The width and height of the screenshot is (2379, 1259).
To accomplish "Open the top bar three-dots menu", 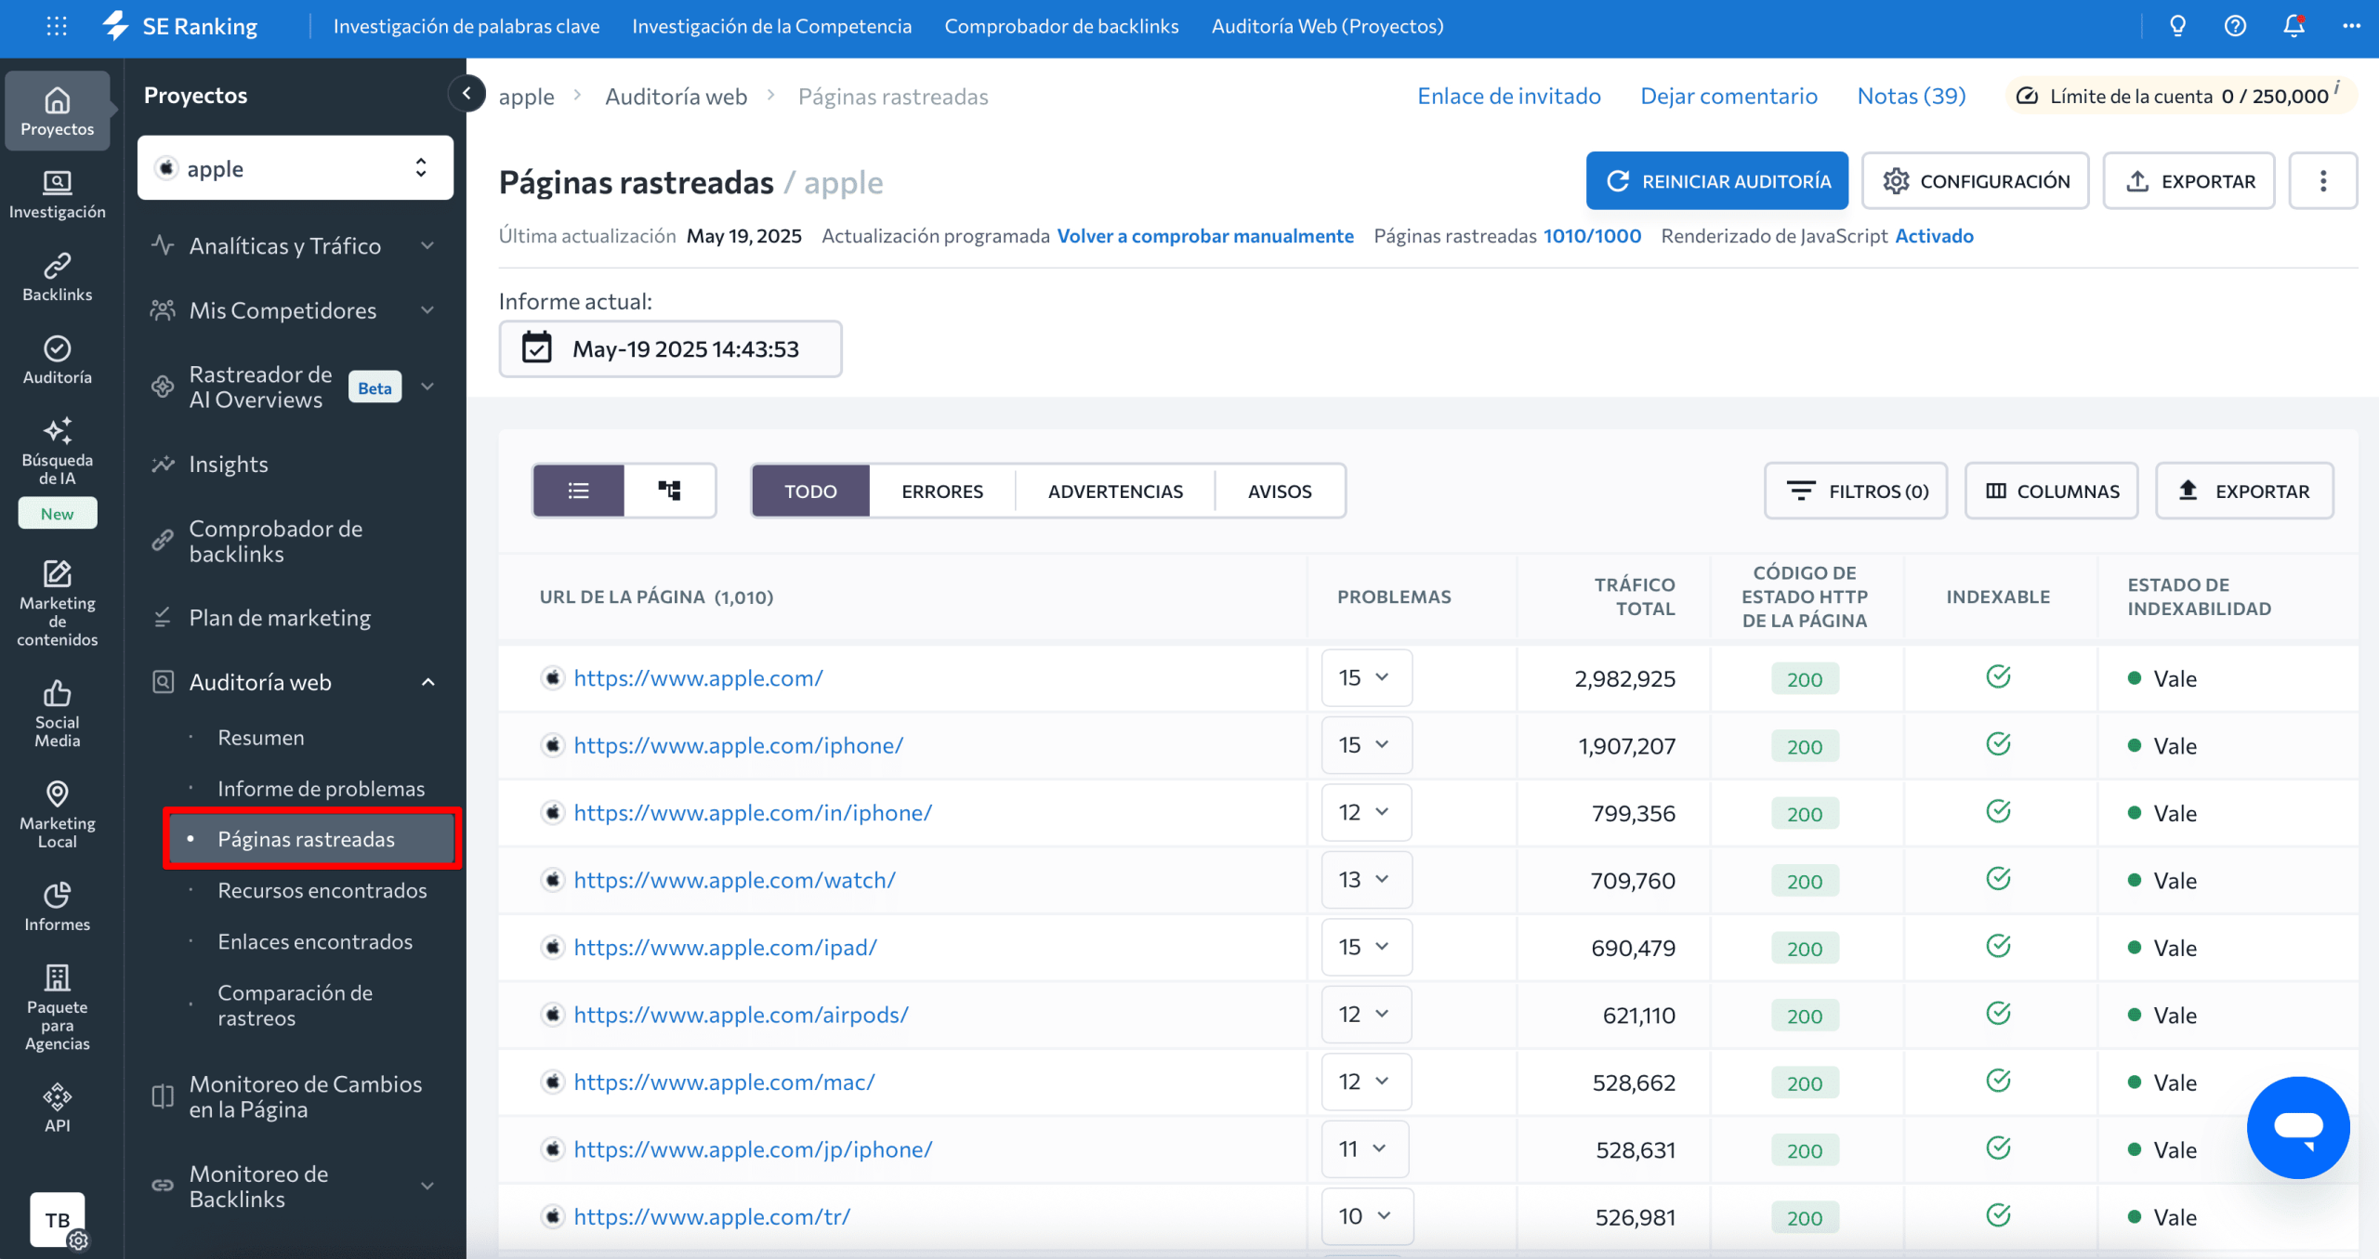I will tap(2351, 26).
